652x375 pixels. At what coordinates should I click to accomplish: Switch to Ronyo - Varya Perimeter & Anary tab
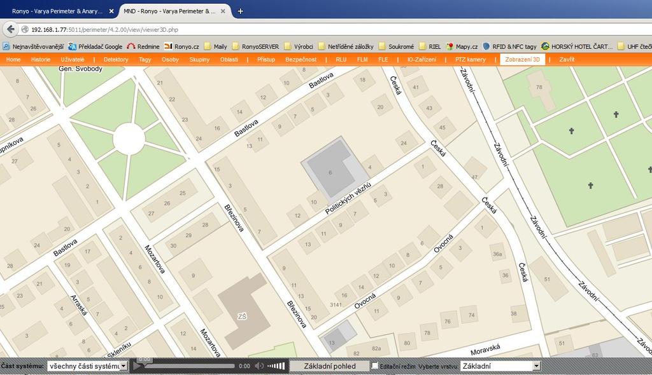57,11
